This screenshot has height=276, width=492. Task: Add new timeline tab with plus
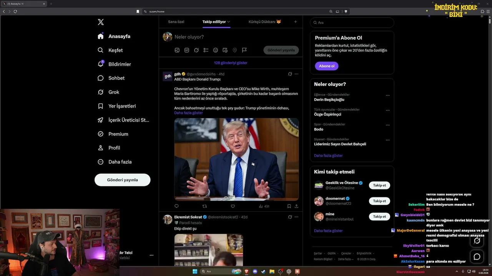(x=296, y=22)
